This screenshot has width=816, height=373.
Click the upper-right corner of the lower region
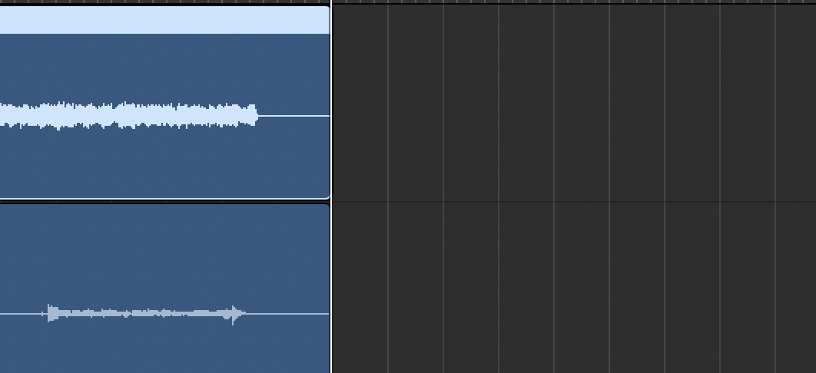coord(327,206)
